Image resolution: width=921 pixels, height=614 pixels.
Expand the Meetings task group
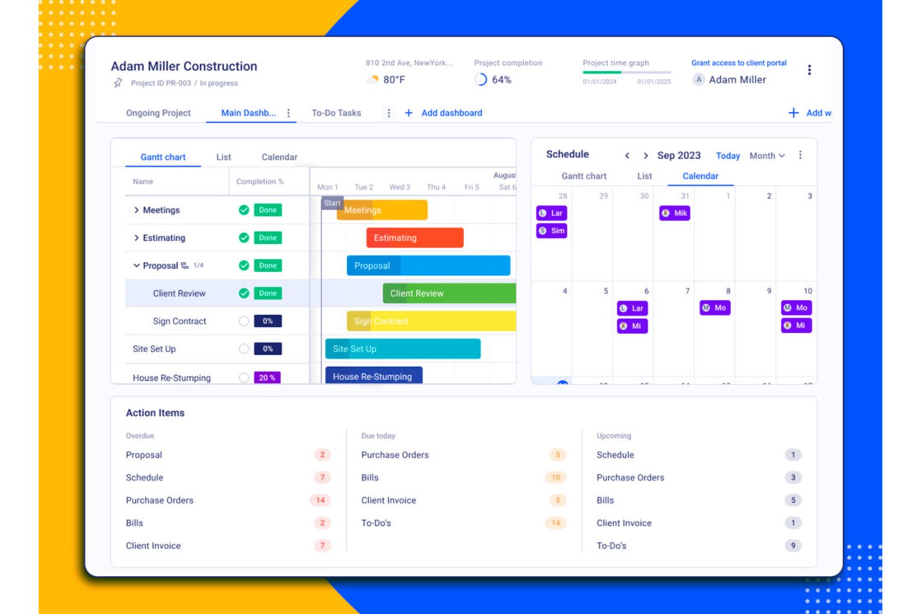(x=136, y=210)
